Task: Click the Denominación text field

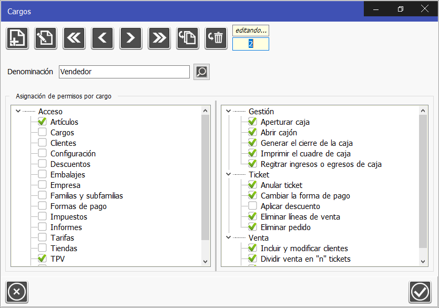Action: coord(124,72)
